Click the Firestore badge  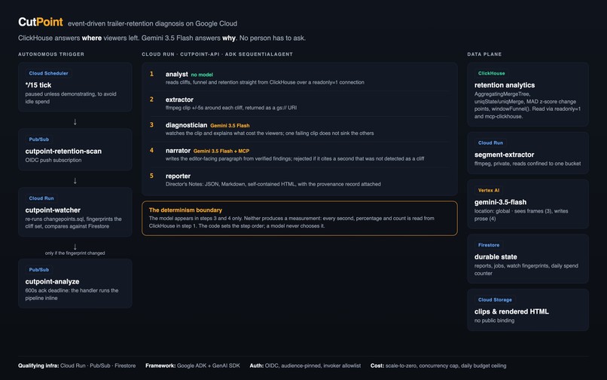pyautogui.click(x=489, y=245)
